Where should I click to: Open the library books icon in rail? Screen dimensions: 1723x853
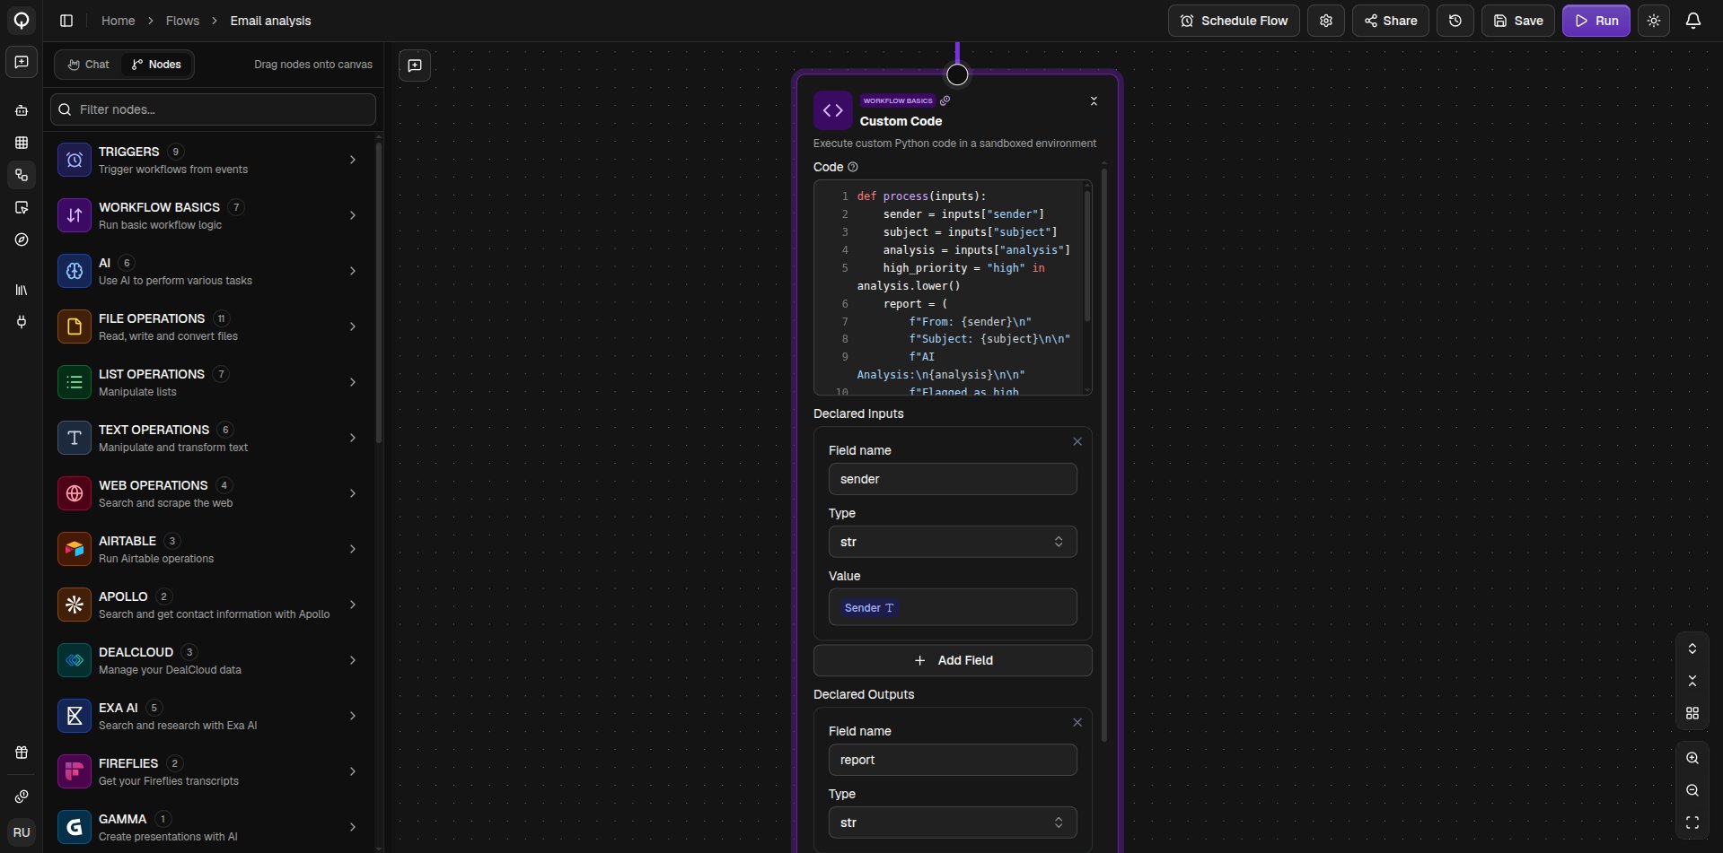(22, 290)
